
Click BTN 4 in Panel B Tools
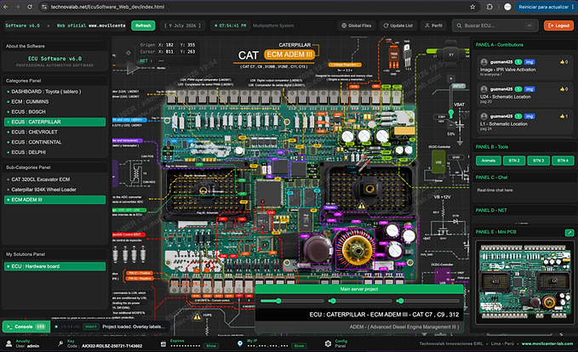(563, 161)
